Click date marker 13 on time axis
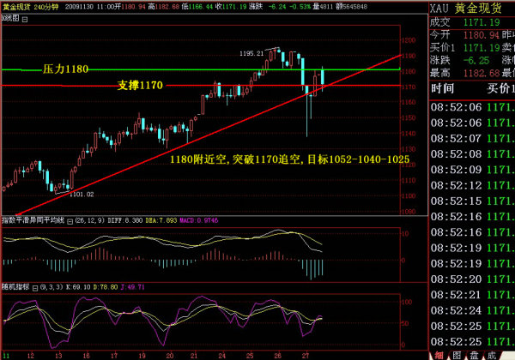 click(x=58, y=356)
